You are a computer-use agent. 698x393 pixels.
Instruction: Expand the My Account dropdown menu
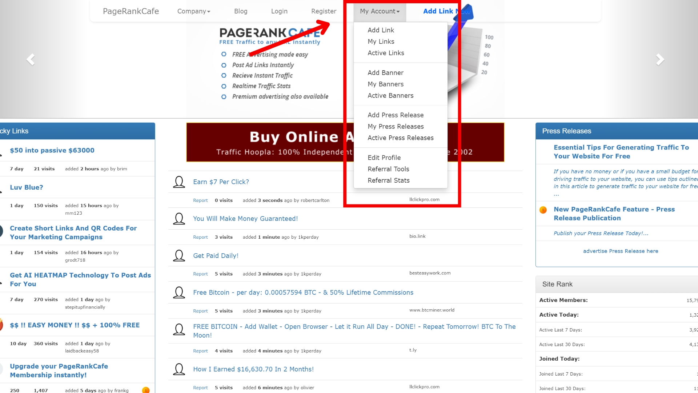pos(379,11)
